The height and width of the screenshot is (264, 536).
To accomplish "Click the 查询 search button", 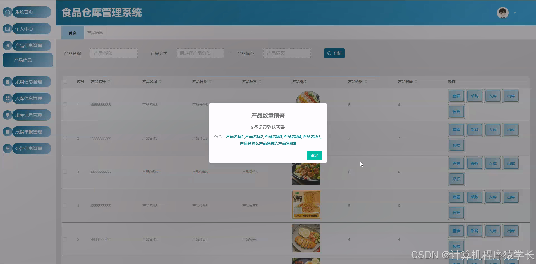I will tap(334, 53).
